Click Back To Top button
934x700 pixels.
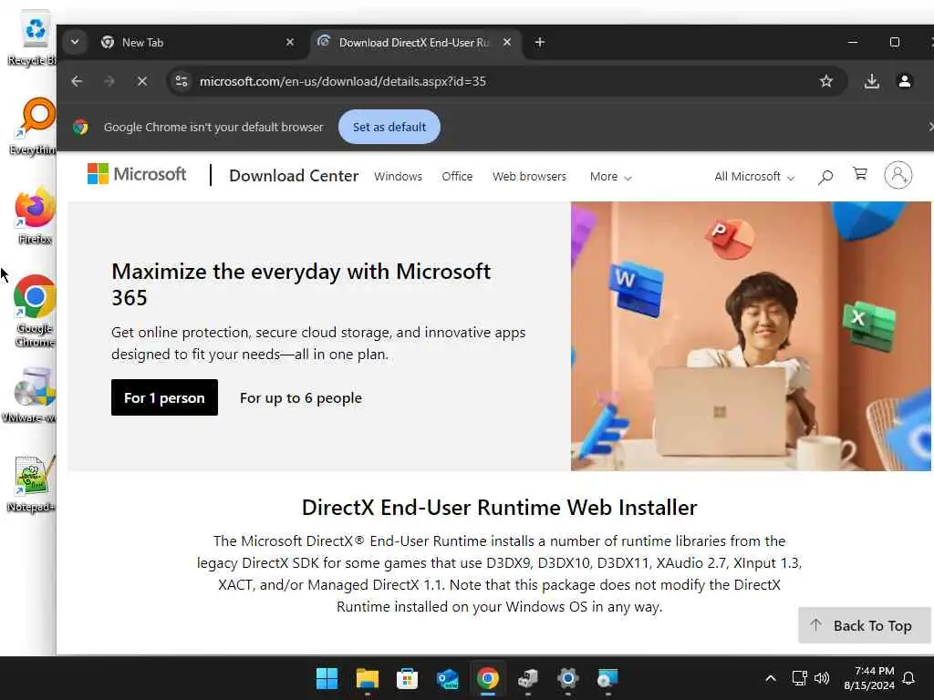pos(864,625)
